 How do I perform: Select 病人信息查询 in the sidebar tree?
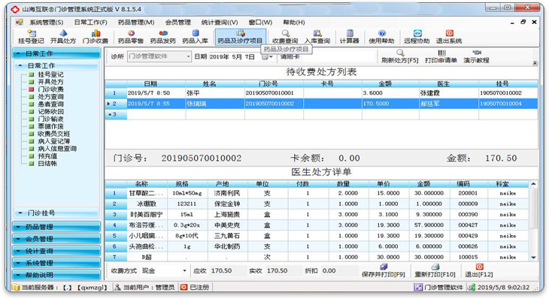pos(57,149)
